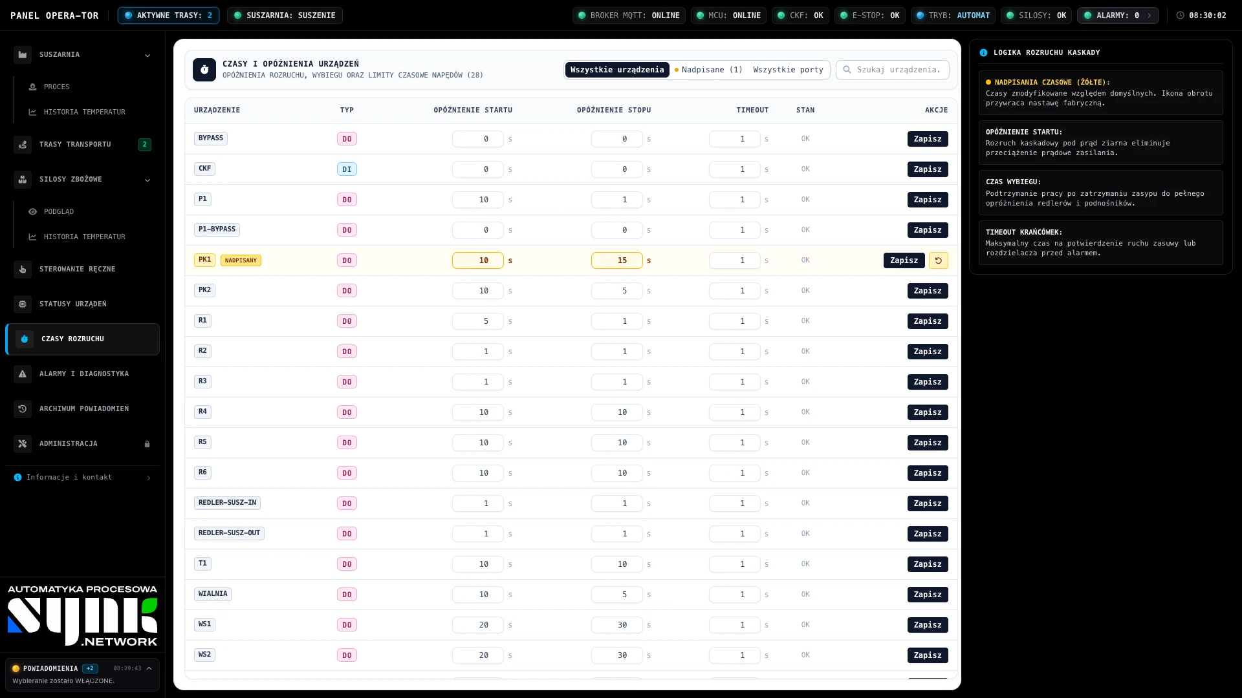Image resolution: width=1242 pixels, height=698 pixels.
Task: Switch to Wszystkie porty filter
Action: point(788,70)
